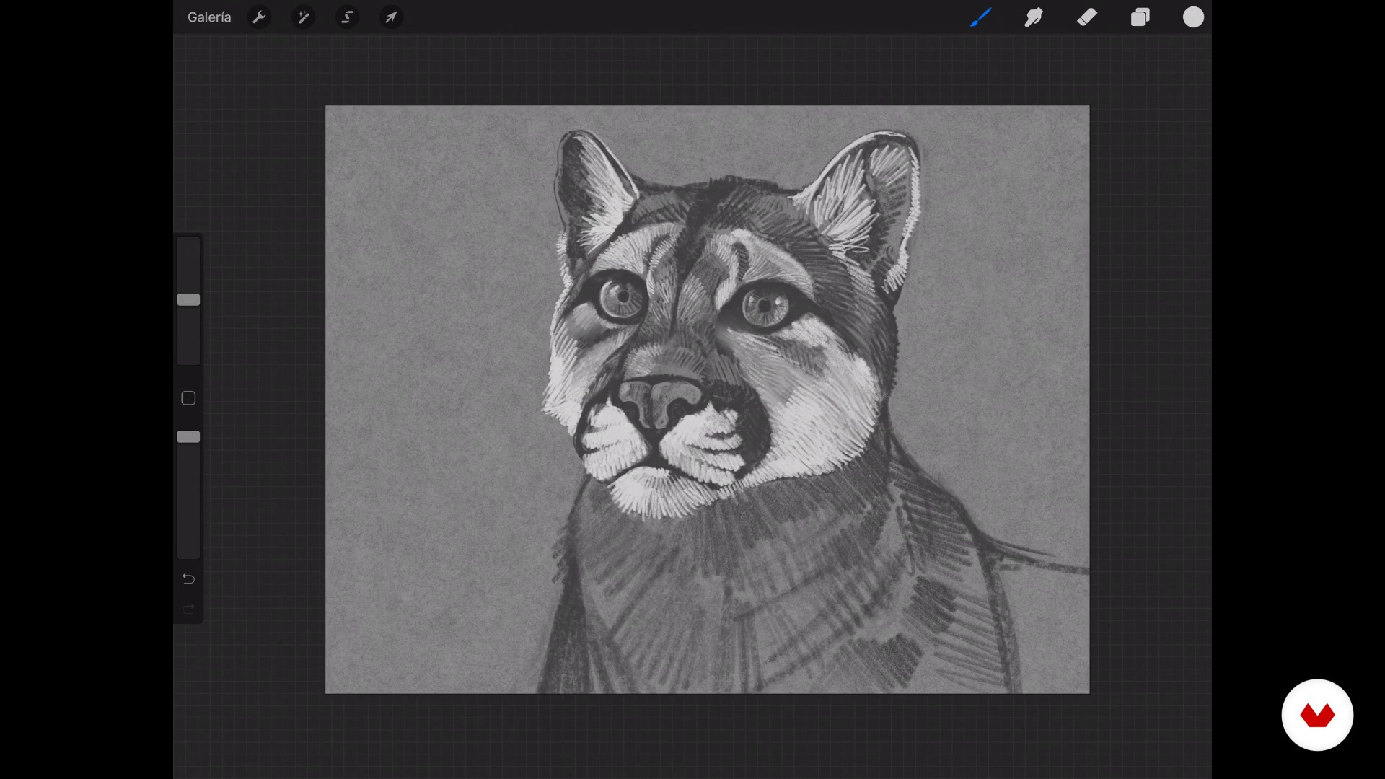The height and width of the screenshot is (779, 1385).
Task: Undo the last stroke
Action: [x=188, y=578]
